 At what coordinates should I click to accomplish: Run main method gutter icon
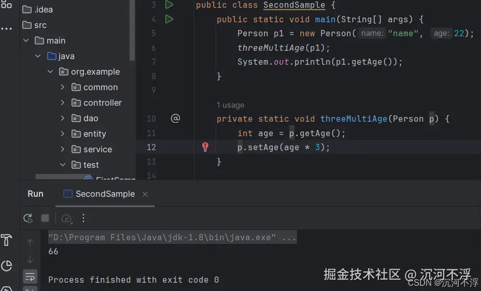[x=169, y=19]
